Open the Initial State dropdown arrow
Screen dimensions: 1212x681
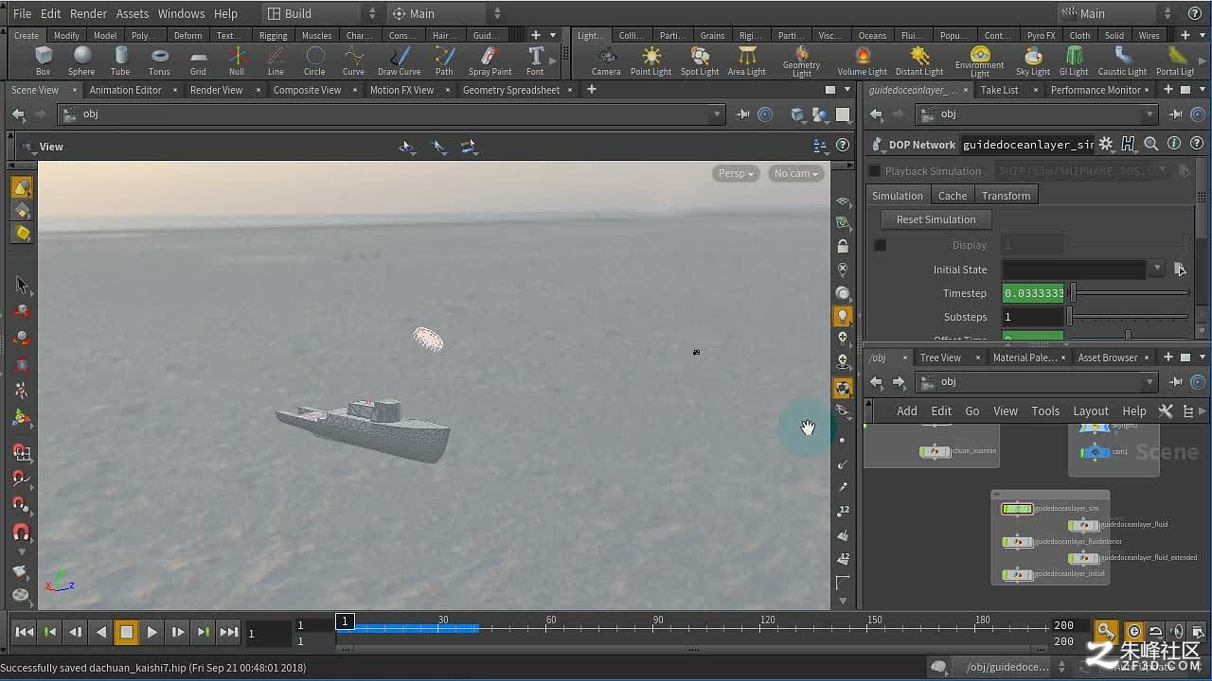click(1157, 269)
